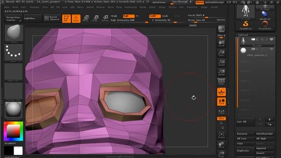281x158 pixels.
Task: Click the BPR render icon
Action: point(221,29)
